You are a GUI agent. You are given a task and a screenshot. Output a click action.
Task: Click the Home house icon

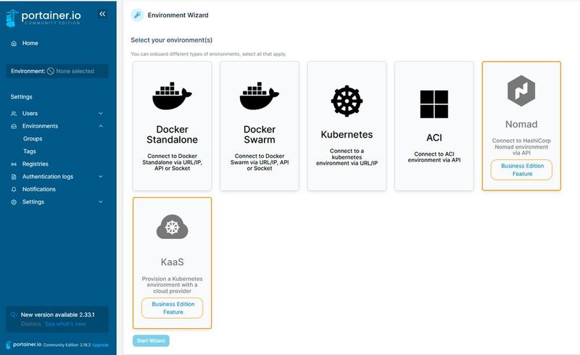tap(14, 43)
